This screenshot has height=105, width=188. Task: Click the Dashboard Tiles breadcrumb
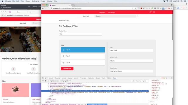tap(63, 21)
